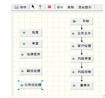This screenshot has width=105, height=98.
Task: Select the 业务主办 node label
Action: (84, 33)
